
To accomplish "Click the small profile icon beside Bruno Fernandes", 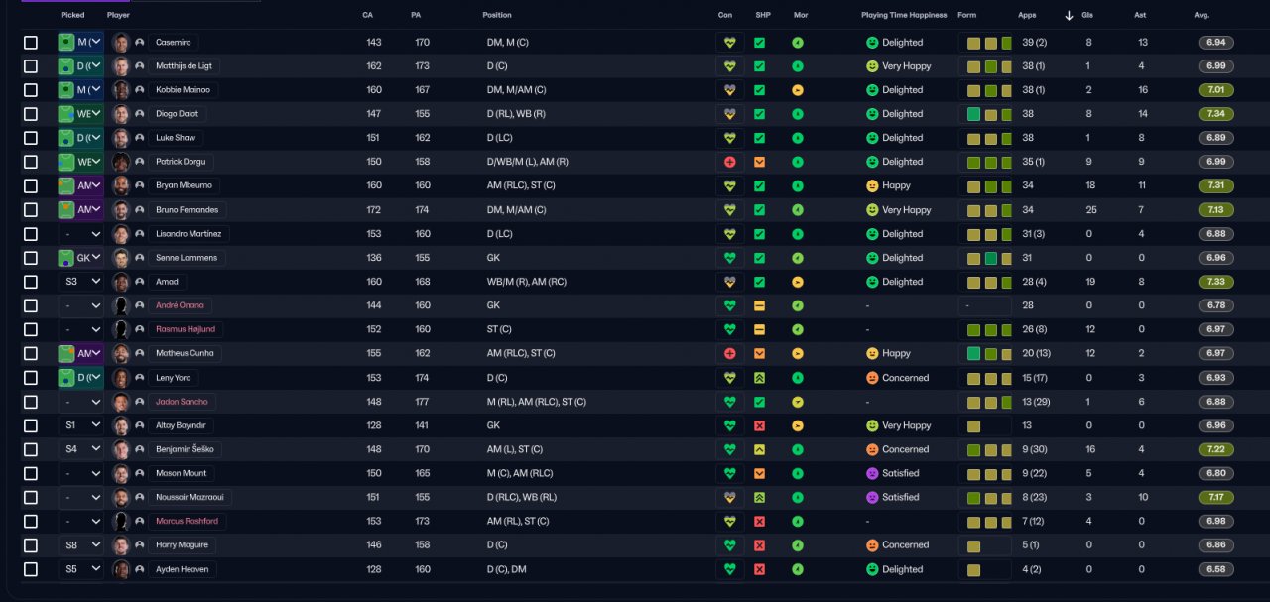I will point(140,210).
